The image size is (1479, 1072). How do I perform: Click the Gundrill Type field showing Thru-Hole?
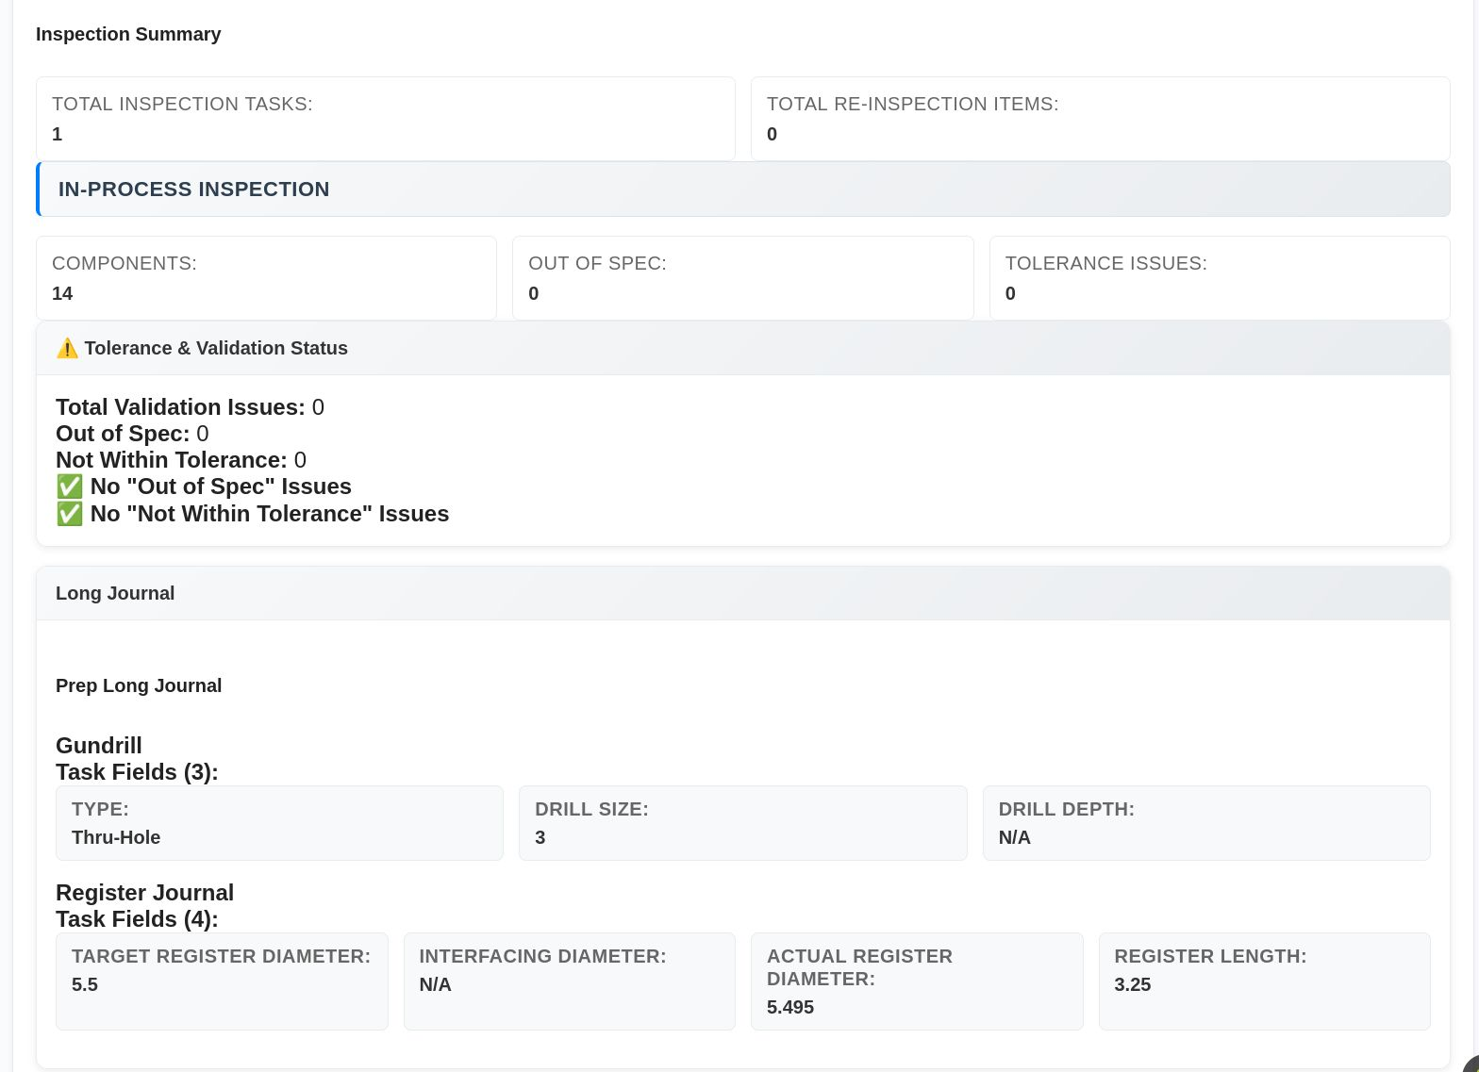click(x=279, y=823)
